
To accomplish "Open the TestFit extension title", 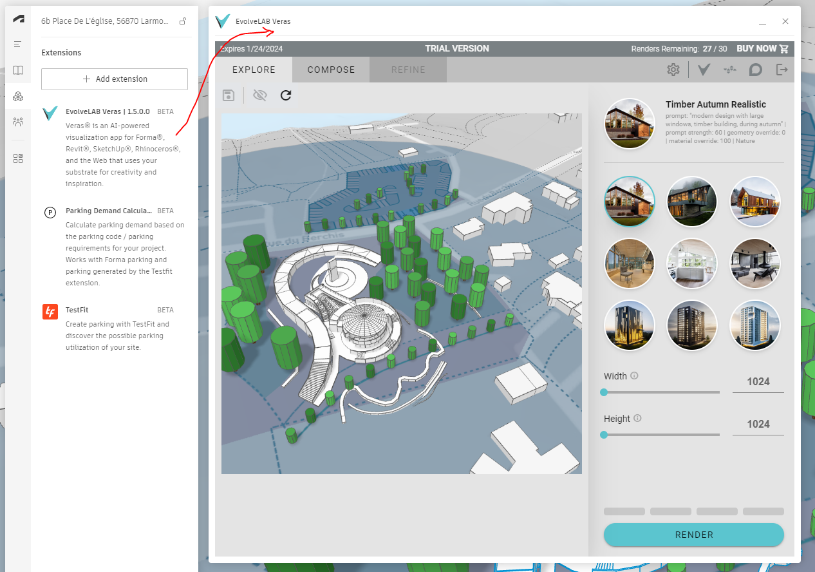I will pos(77,310).
